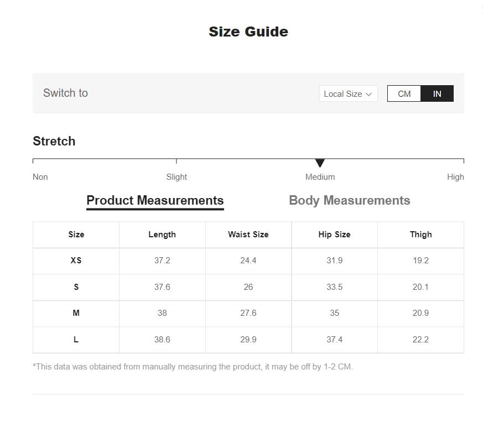The height and width of the screenshot is (427, 483).
Task: Select the XS size row
Action: 76,261
